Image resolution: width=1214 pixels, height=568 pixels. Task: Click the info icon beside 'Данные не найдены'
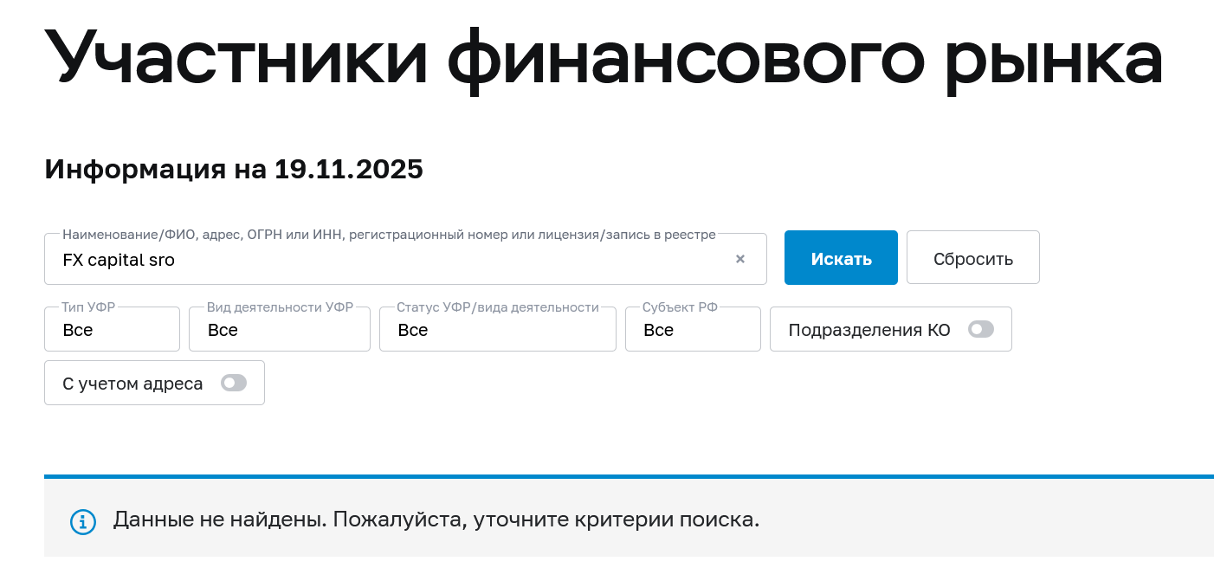click(x=83, y=521)
